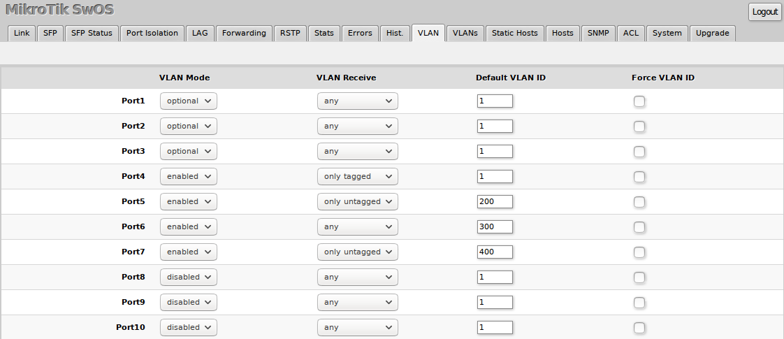Click Port6 Default VLAN ID field
Image resolution: width=784 pixels, height=339 pixels.
pos(495,227)
